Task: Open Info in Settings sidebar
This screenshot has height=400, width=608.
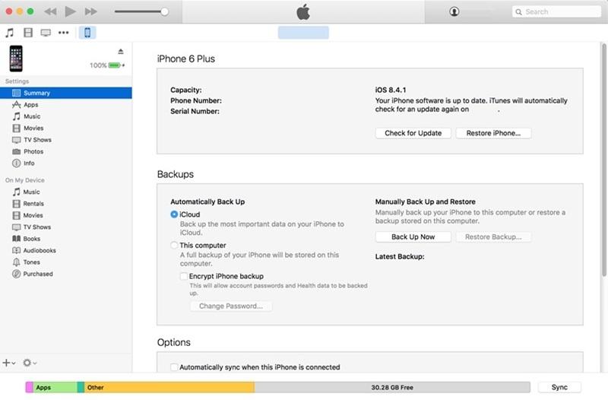Action: (66, 163)
